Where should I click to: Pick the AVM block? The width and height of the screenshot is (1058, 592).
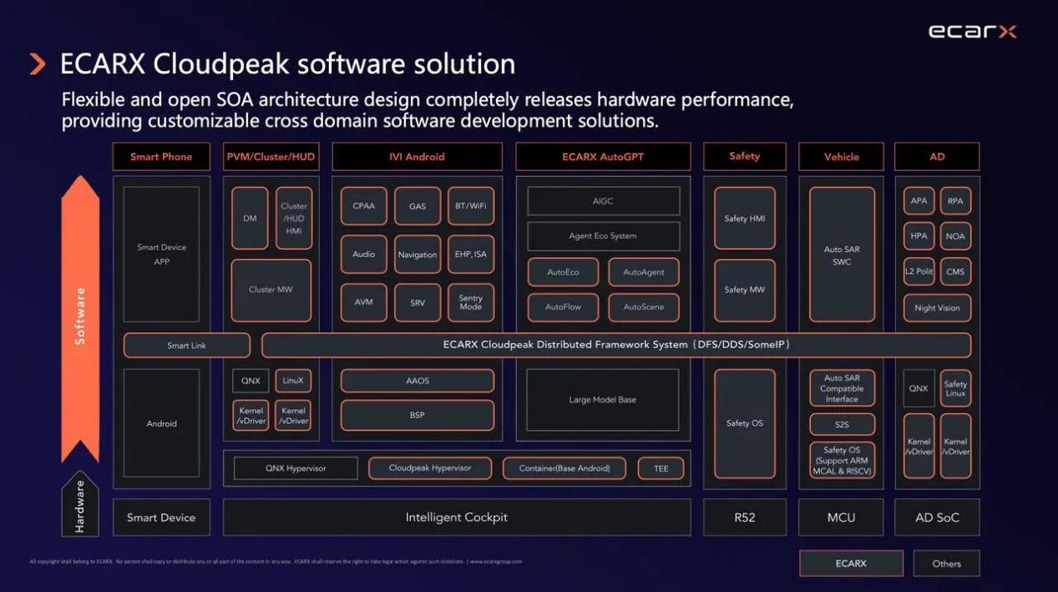(x=364, y=302)
